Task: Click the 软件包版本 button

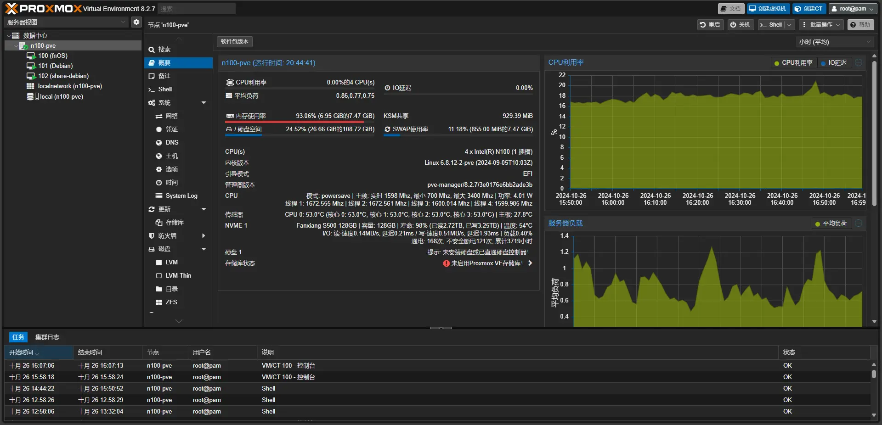Action: point(234,42)
